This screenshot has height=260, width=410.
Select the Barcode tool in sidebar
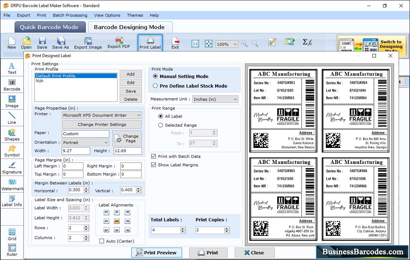click(12, 85)
